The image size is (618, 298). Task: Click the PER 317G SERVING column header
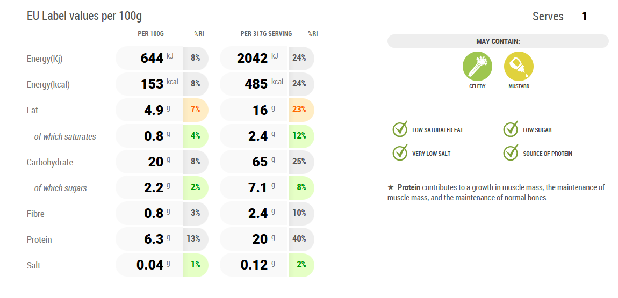click(x=266, y=34)
